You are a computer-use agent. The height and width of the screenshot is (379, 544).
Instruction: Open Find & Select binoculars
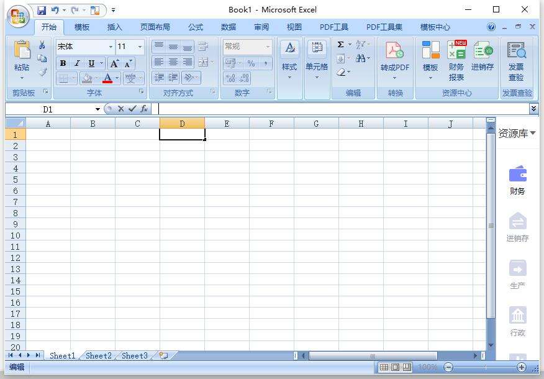360,58
